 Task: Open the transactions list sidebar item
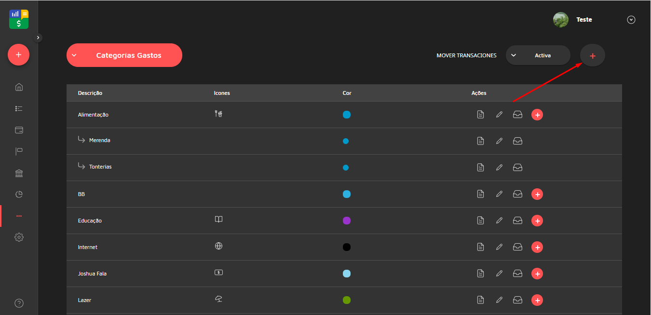click(x=19, y=109)
